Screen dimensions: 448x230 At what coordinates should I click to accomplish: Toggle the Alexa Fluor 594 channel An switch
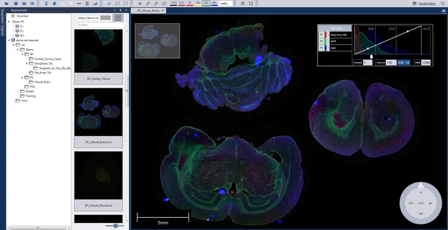click(x=321, y=35)
